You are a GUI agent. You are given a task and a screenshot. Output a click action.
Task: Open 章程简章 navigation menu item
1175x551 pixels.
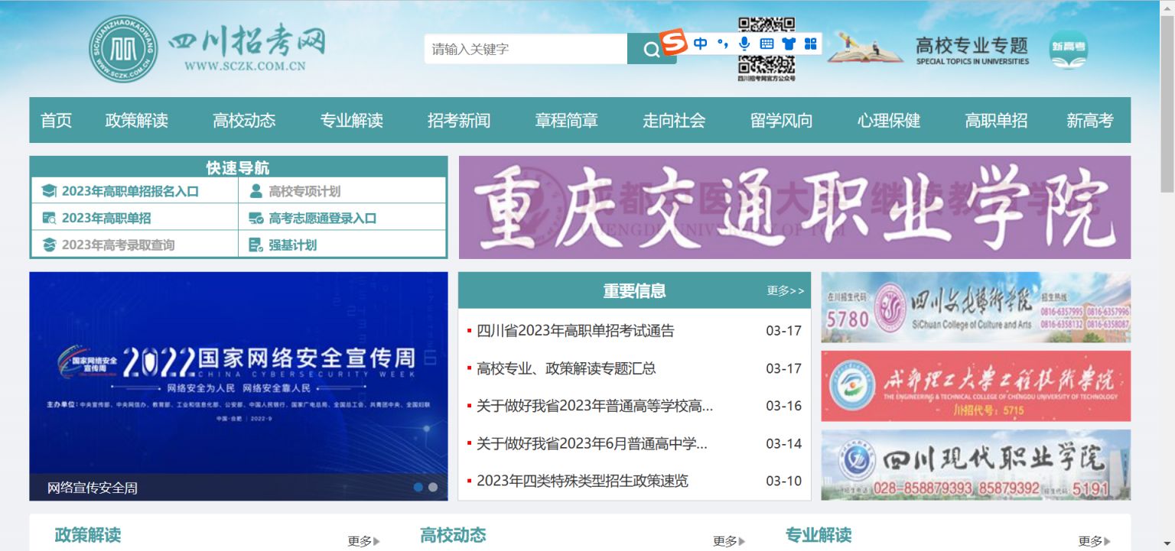tap(566, 120)
